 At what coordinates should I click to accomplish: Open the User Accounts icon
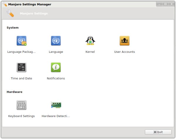pos(124,41)
